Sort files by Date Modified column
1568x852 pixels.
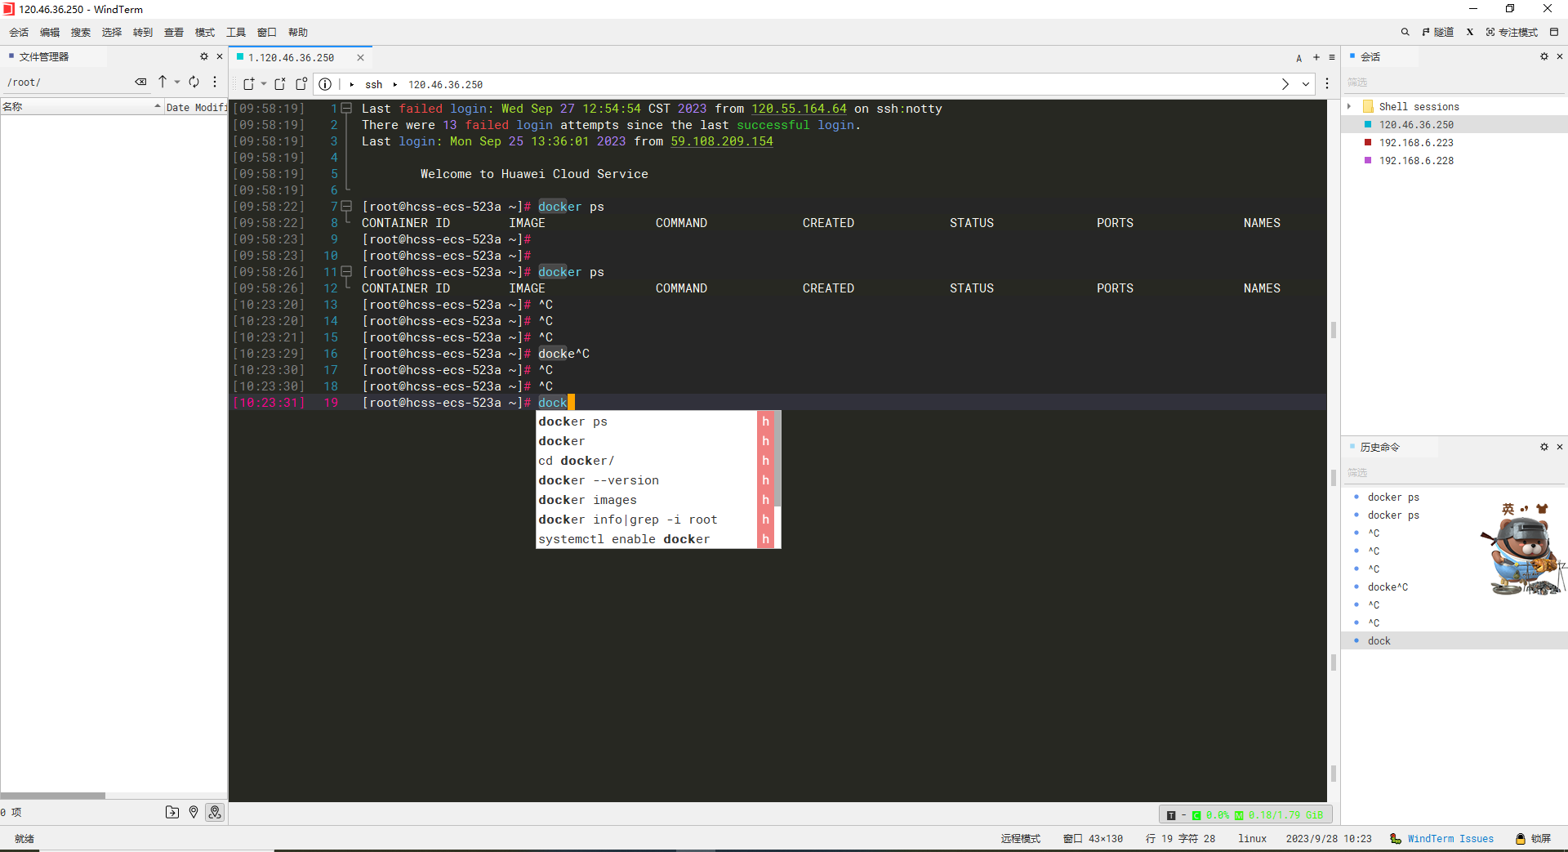coord(196,107)
